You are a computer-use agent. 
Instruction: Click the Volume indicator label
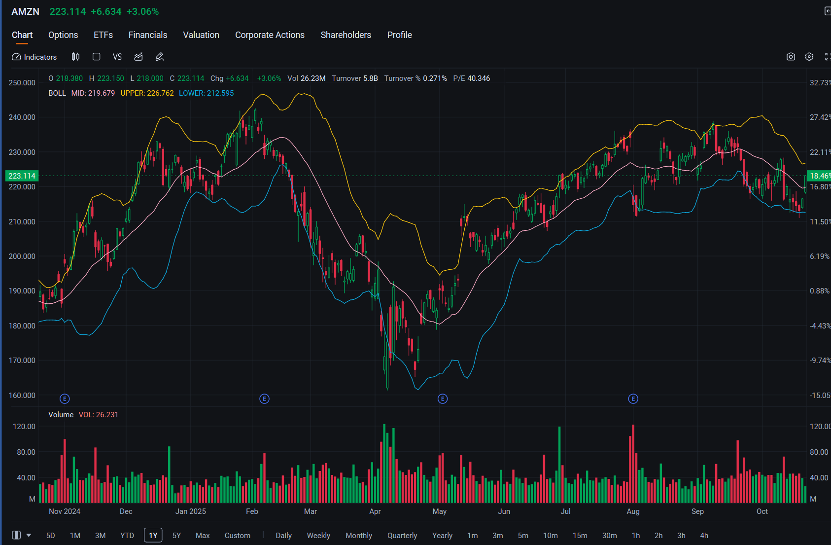[x=61, y=415]
